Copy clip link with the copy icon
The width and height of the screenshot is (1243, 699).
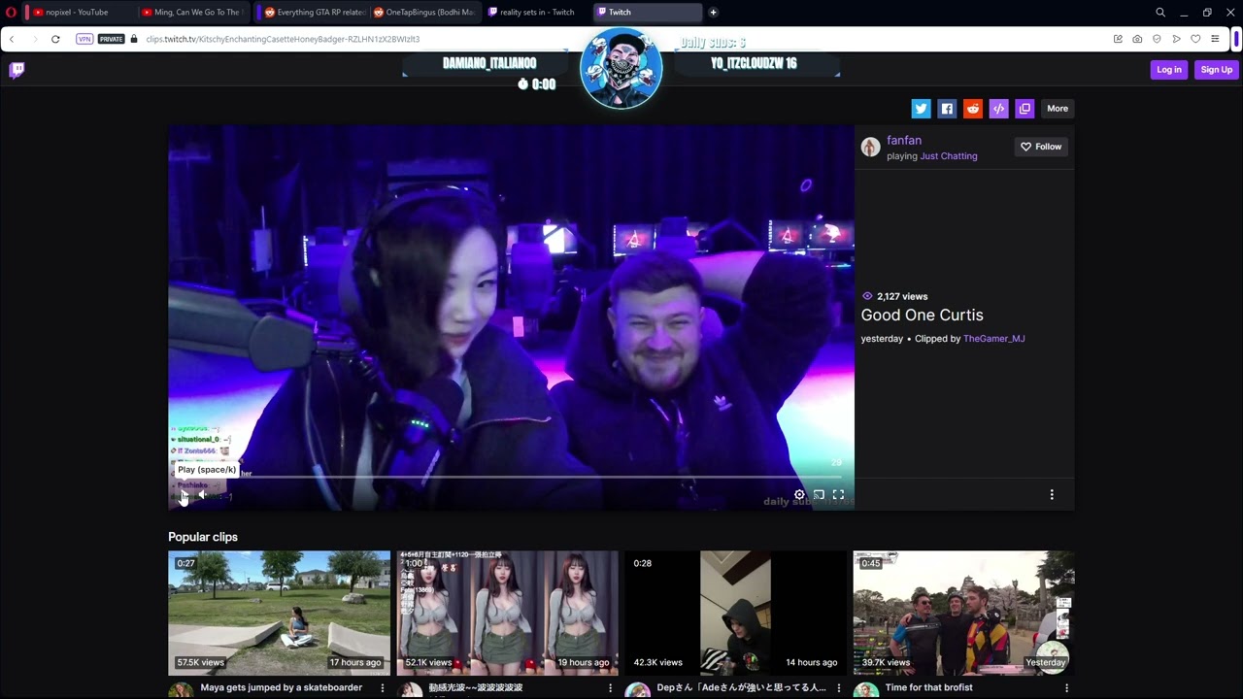pos(1025,109)
